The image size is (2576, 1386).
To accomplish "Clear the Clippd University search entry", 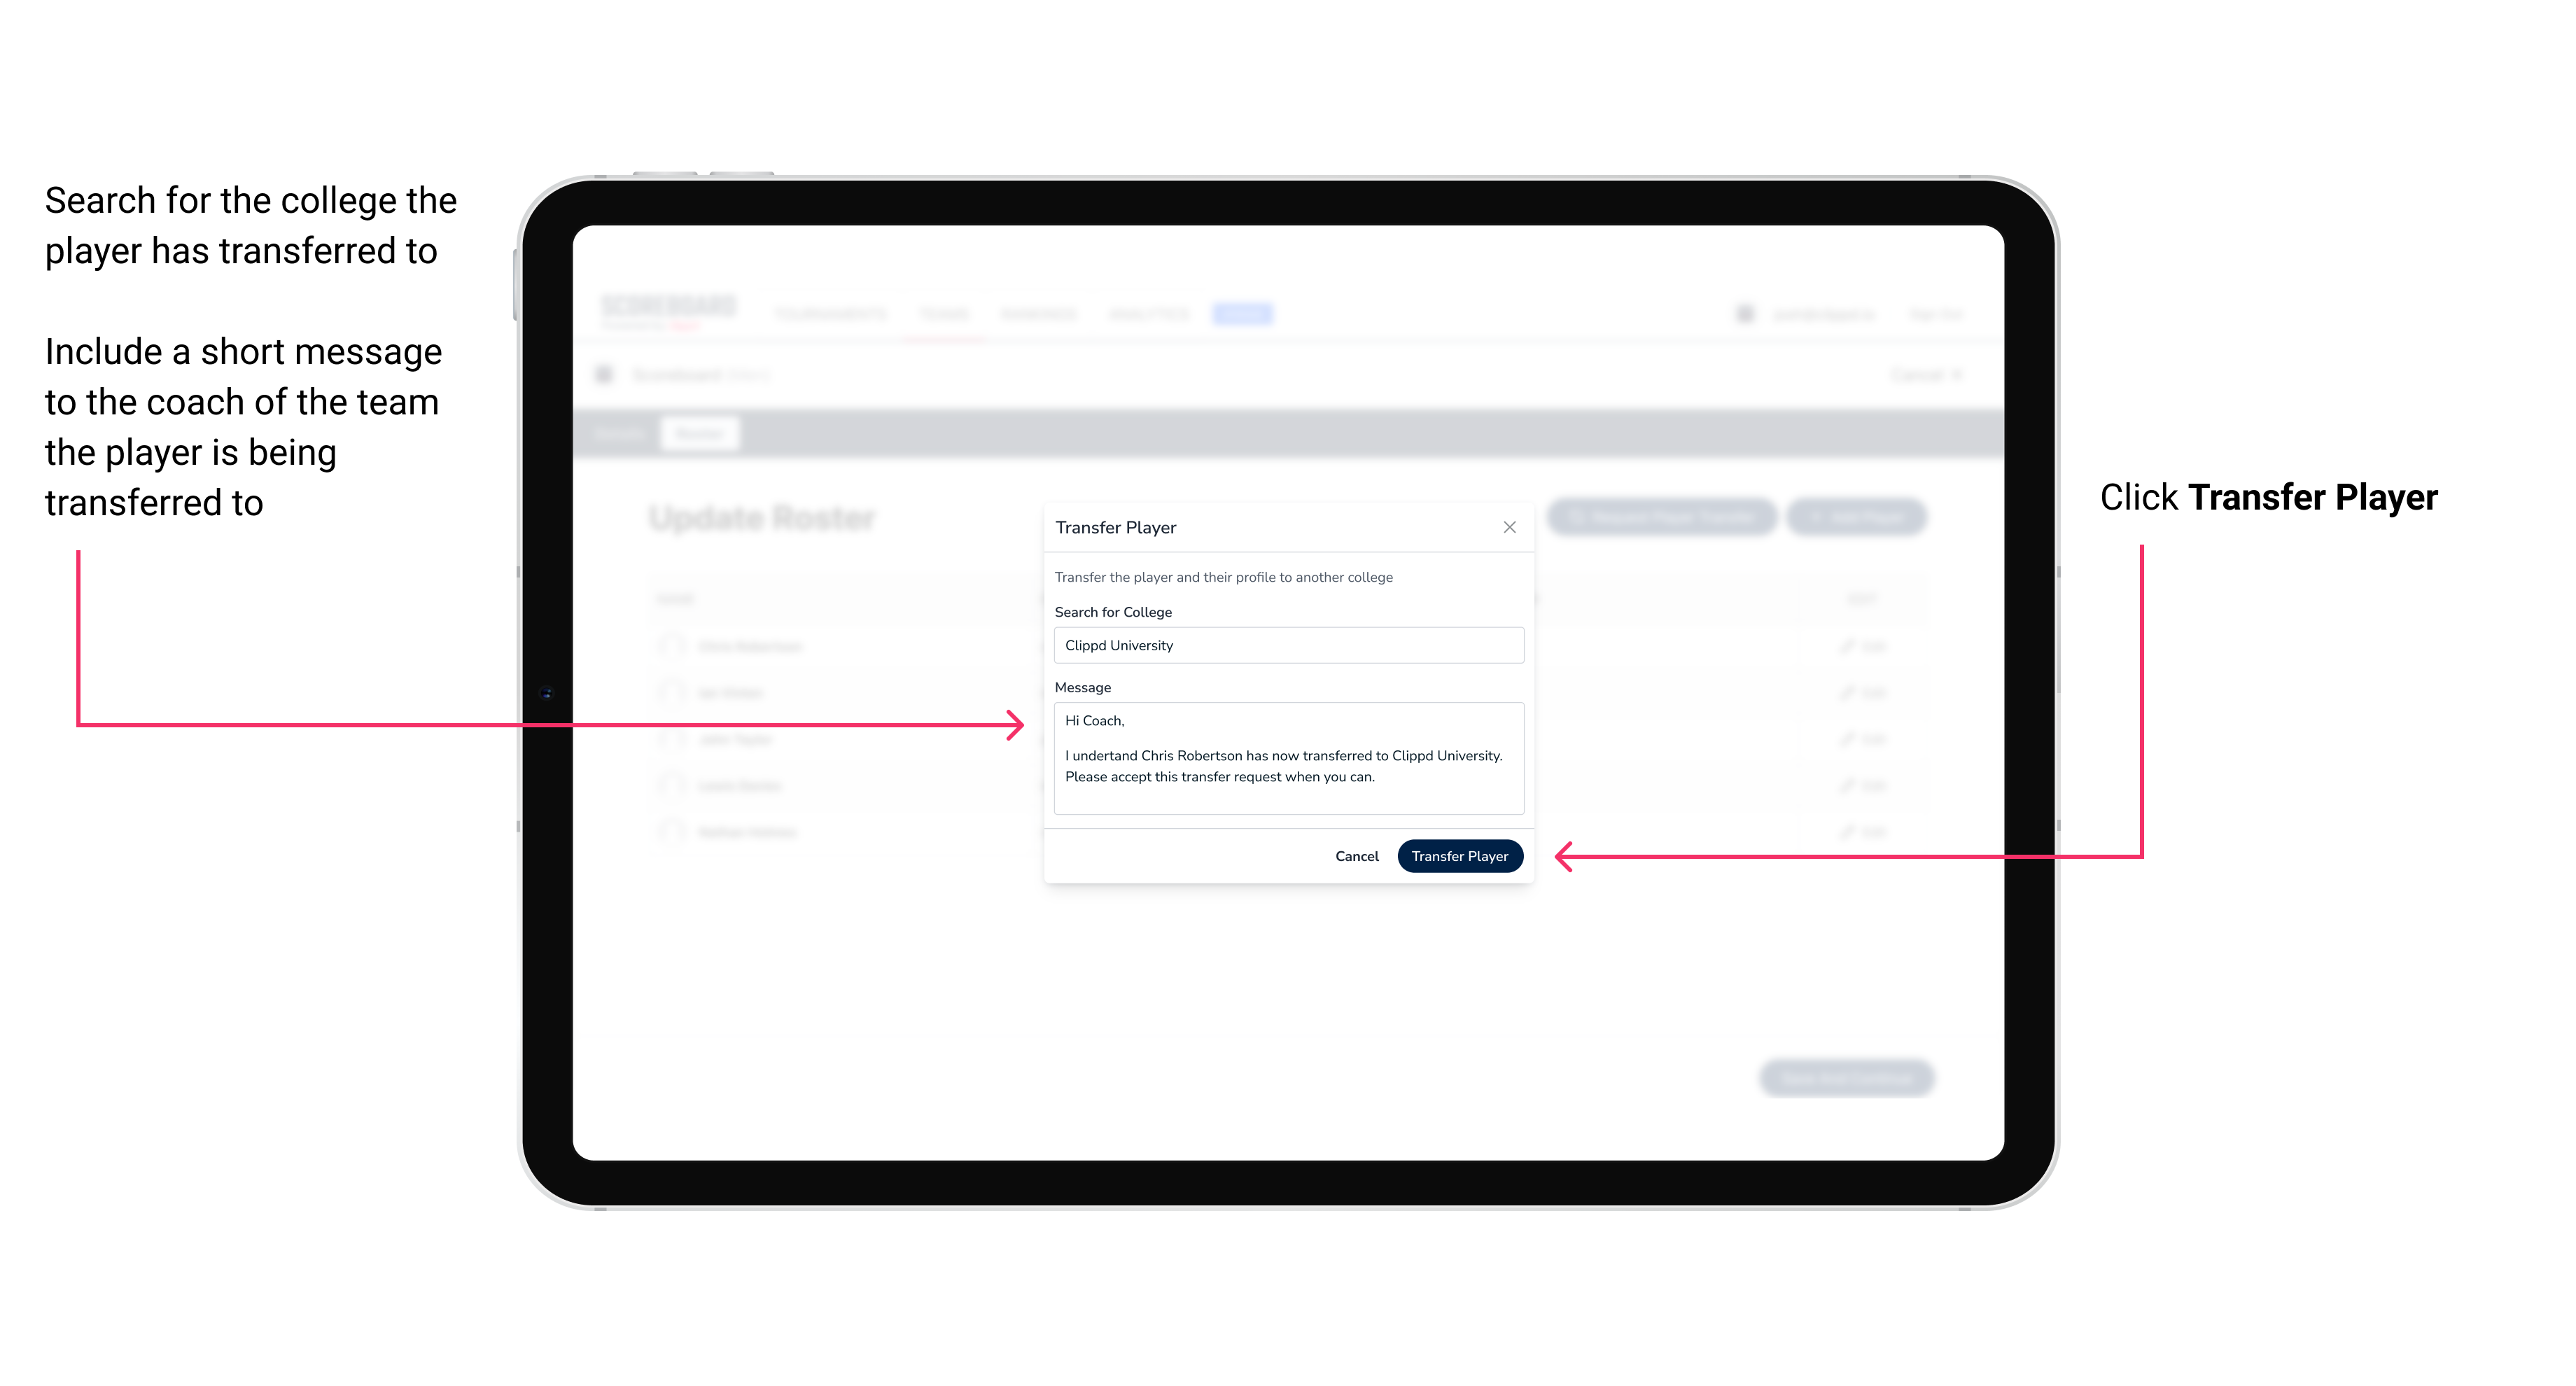I will 1283,647.
